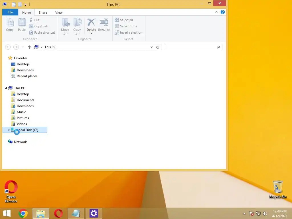Screen dimensions: 292x219
Task: Click Invert selection in ribbon
Action: (129, 33)
